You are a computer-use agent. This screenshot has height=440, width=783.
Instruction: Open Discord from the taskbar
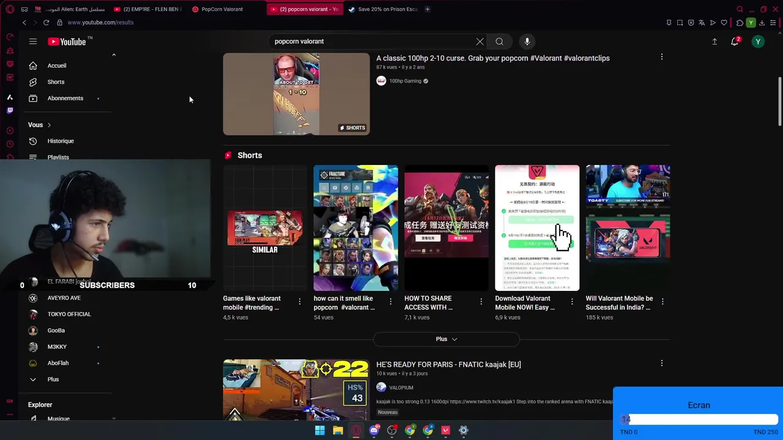(x=374, y=430)
